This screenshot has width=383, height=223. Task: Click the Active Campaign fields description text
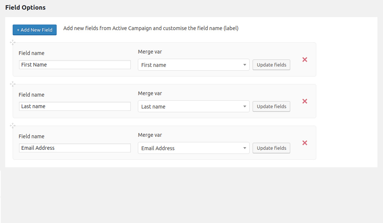click(x=151, y=28)
